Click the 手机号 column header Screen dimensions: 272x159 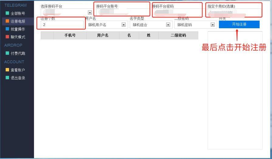70,35
